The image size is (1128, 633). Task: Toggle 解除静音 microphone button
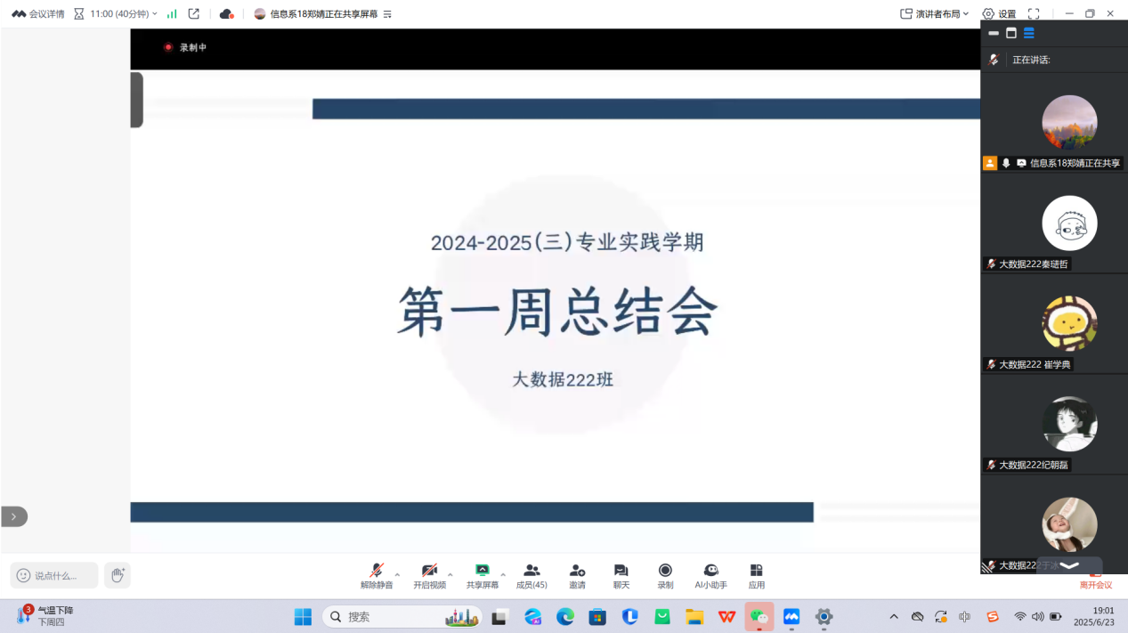click(x=376, y=575)
